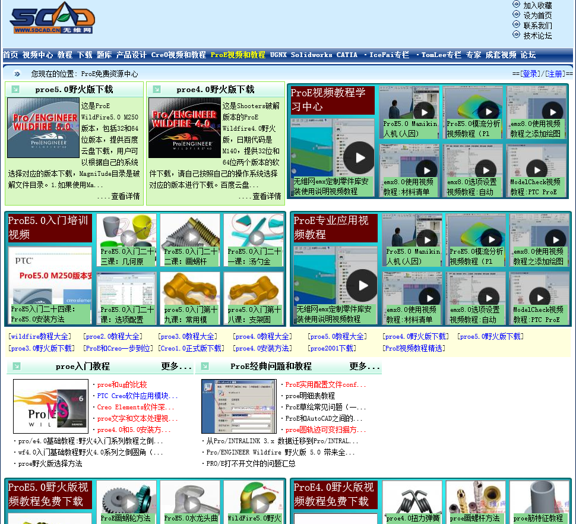Click the circle arrow icon beside 设为首页
The height and width of the screenshot is (524, 576).
(x=516, y=14)
